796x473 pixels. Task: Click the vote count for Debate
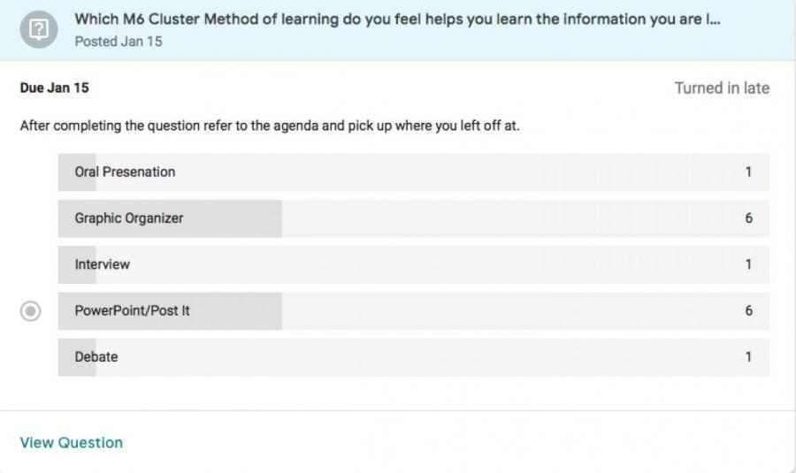point(748,357)
